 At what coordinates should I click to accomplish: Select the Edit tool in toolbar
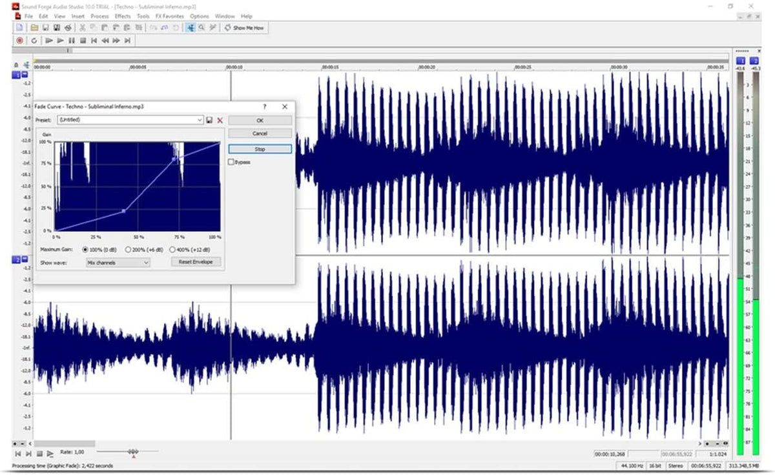191,28
